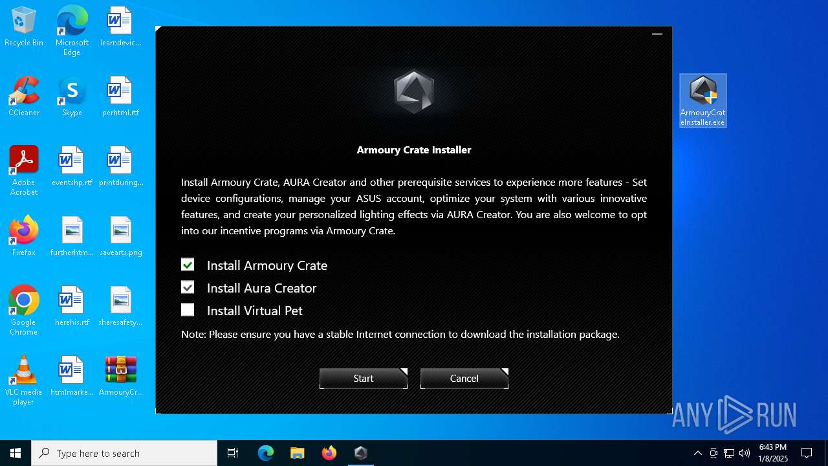This screenshot has width=828, height=466.
Task: Uncheck the Install Armoury Crate checkbox
Action: coord(188,265)
